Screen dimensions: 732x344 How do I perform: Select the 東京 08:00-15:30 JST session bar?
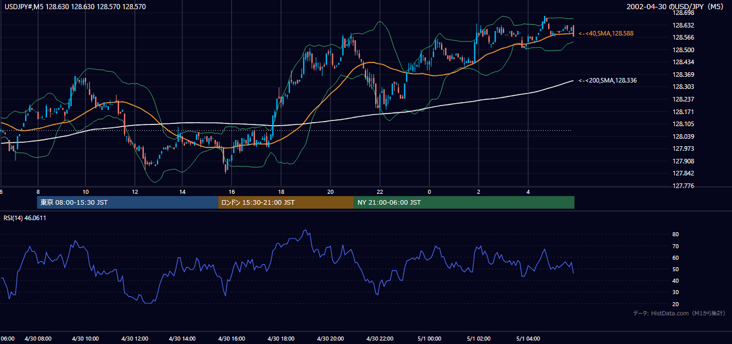pos(128,202)
